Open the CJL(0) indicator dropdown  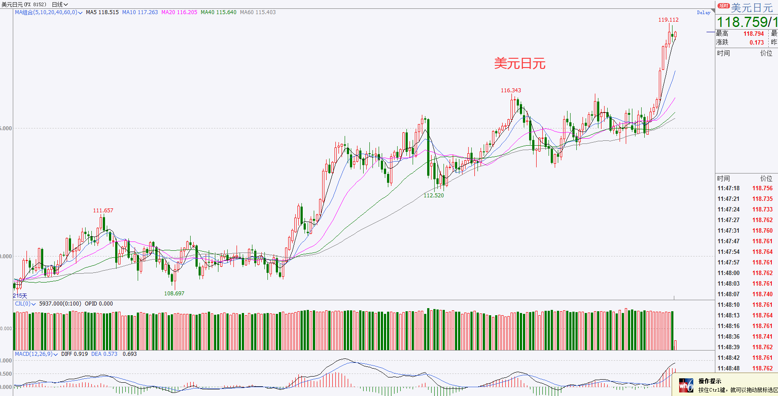[25, 304]
